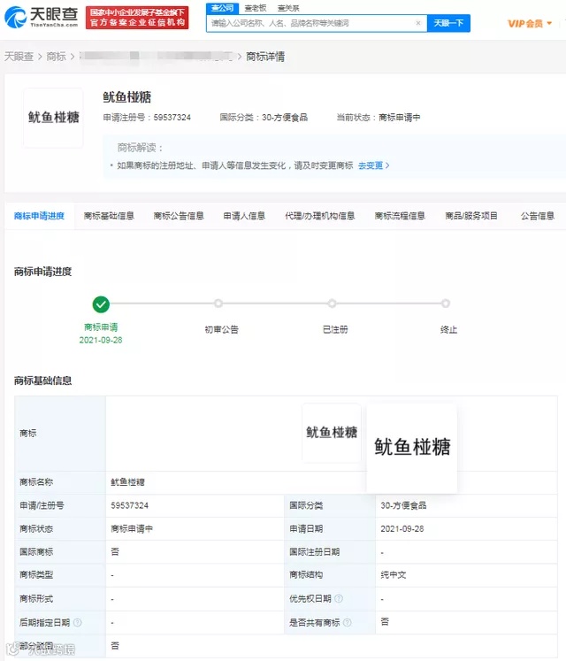
Task: Expand the VIP会员 dropdown
Action: (530, 24)
